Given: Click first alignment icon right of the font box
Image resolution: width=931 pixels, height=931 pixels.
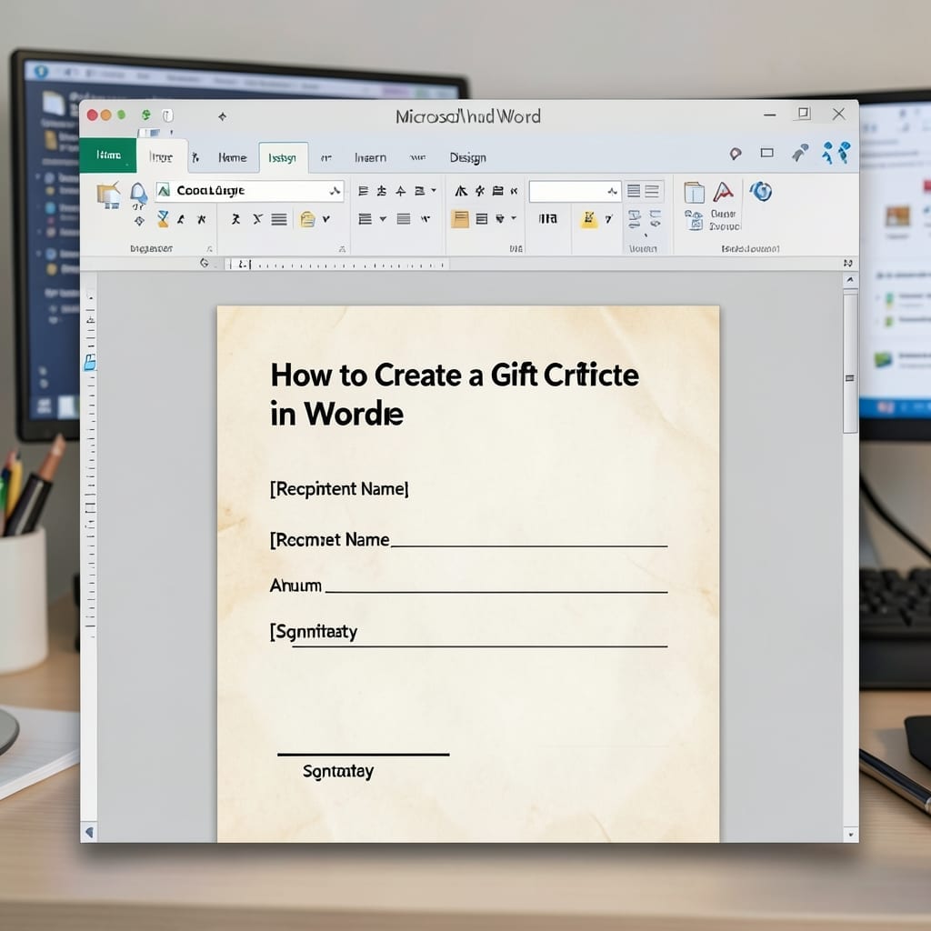Looking at the screenshot, I should 364,191.
